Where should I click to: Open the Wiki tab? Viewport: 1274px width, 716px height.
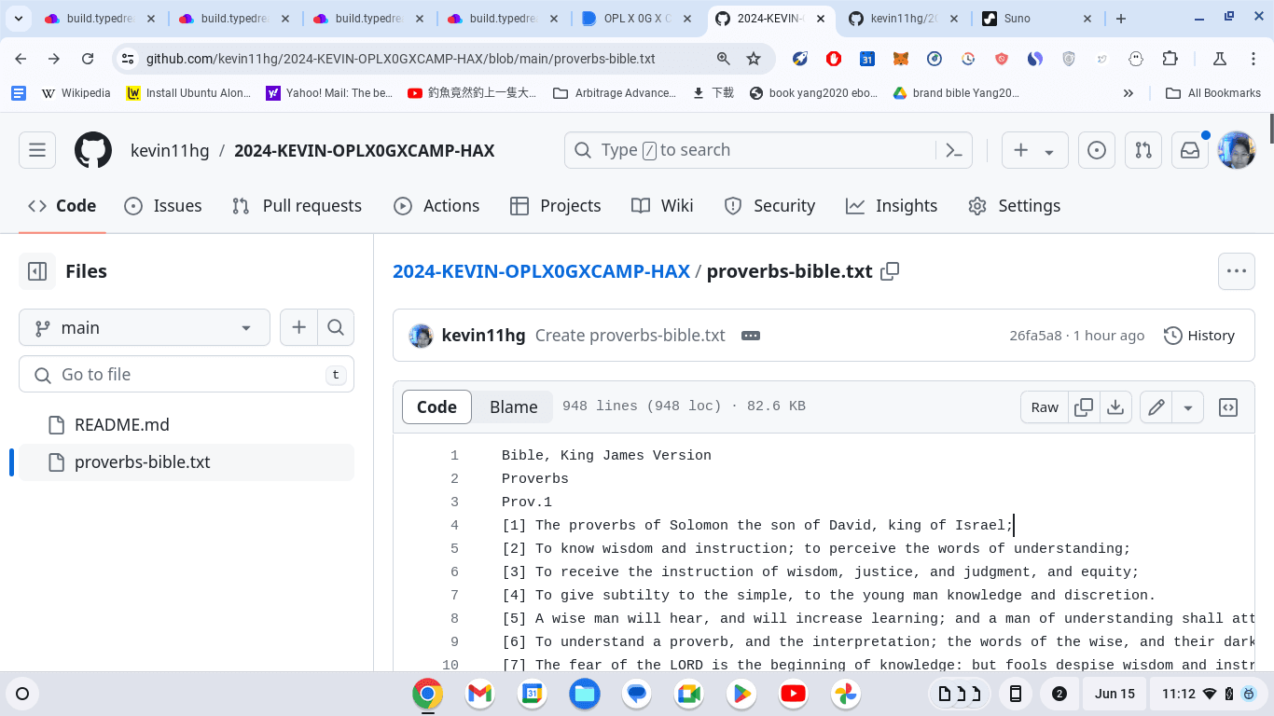tap(662, 206)
